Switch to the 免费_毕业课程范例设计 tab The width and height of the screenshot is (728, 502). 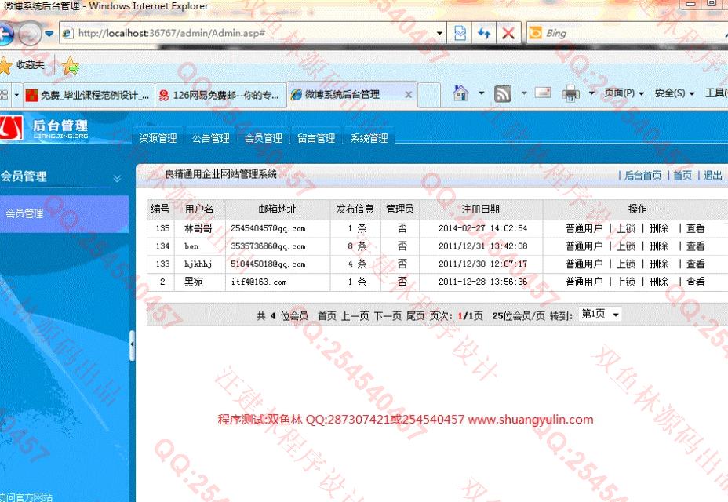pos(88,95)
